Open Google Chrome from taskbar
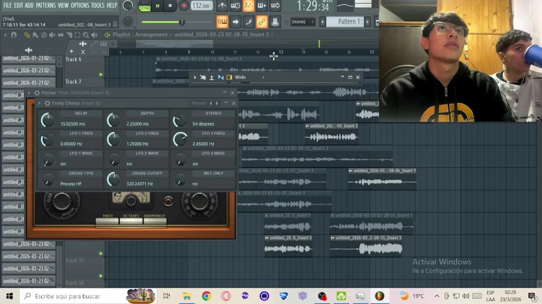Screen dimensions: 542x304 [x=206, y=296]
